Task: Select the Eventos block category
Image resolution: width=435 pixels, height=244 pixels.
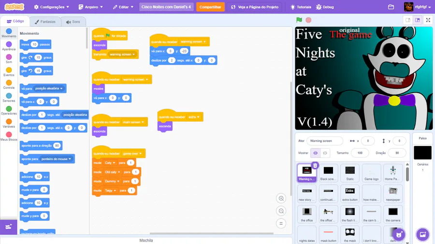Action: (9, 72)
